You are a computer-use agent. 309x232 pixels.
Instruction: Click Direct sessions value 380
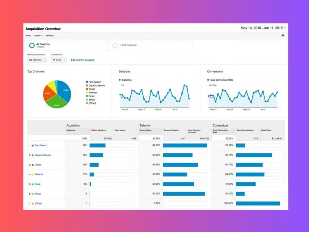[85, 165]
